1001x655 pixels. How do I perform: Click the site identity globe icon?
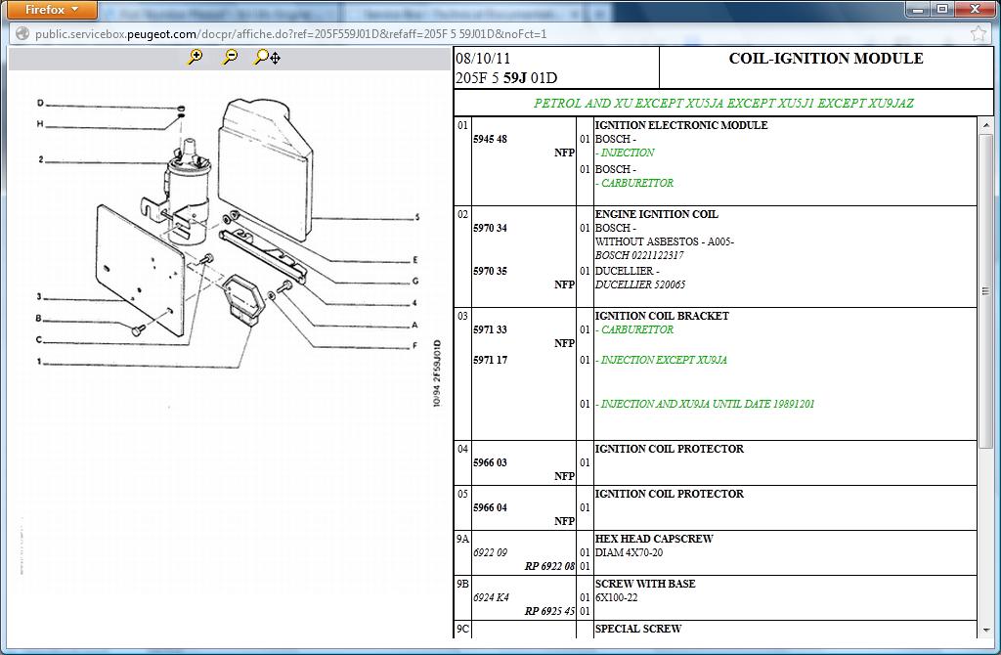22,34
